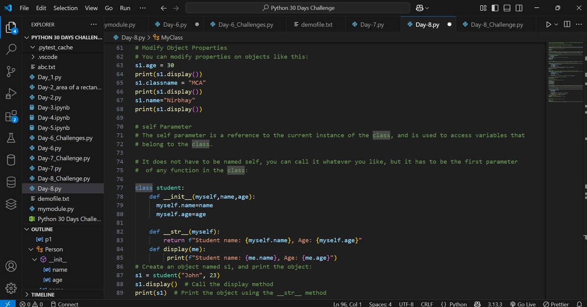Select Python interpreter 3.13.3

point(496,304)
